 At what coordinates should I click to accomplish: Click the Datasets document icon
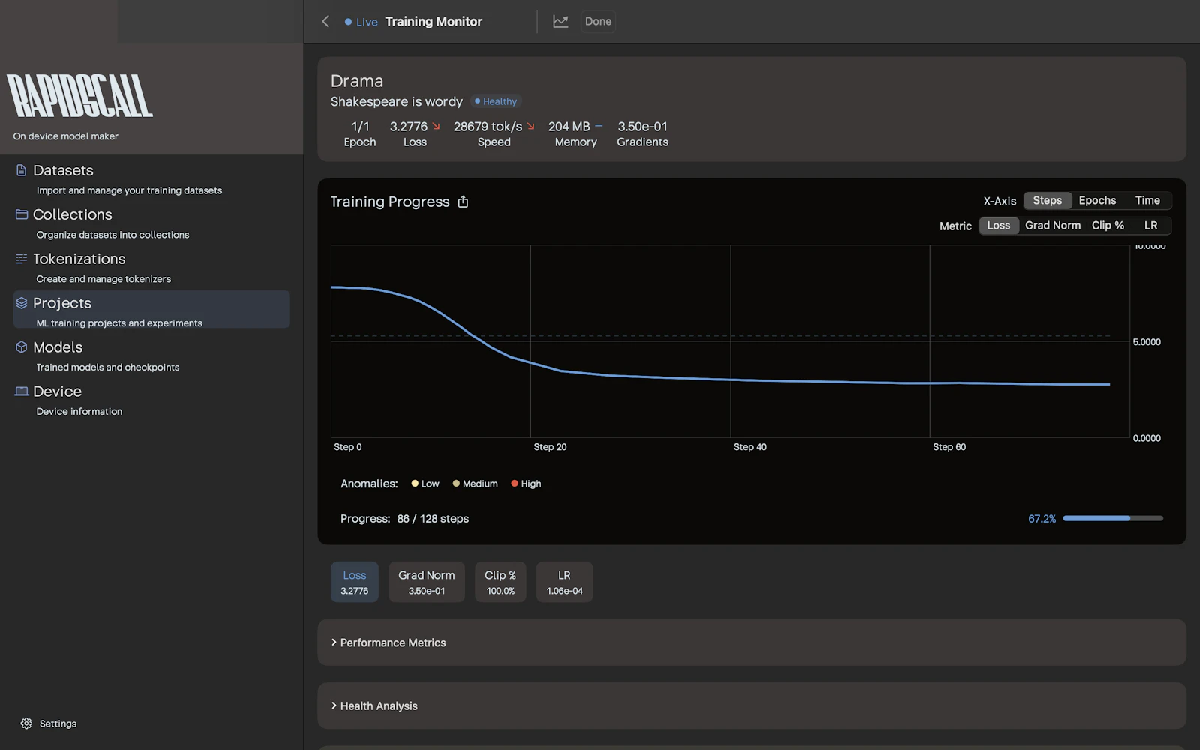click(22, 170)
